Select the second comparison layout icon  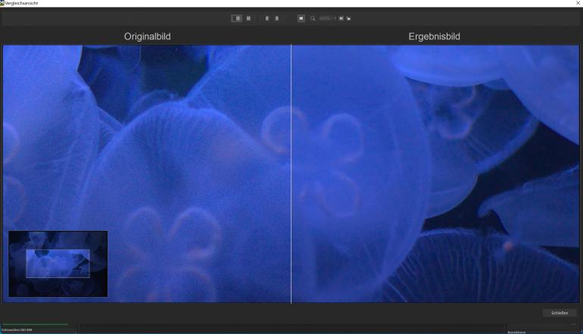[x=248, y=18]
